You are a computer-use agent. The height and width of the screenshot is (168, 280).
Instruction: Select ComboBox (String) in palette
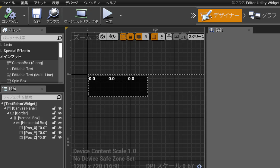click(25, 63)
